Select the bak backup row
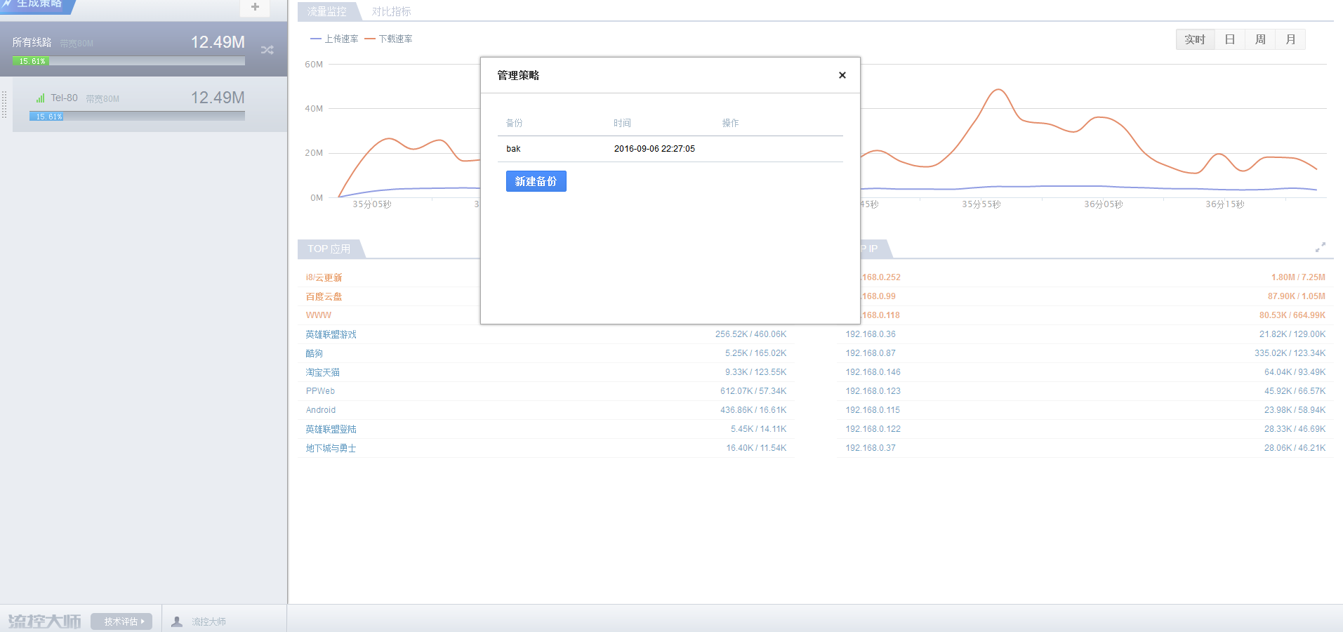 click(x=670, y=149)
